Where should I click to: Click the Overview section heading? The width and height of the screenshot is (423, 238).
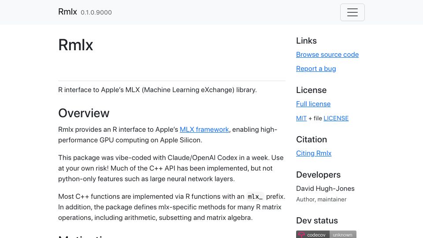[x=84, y=113]
